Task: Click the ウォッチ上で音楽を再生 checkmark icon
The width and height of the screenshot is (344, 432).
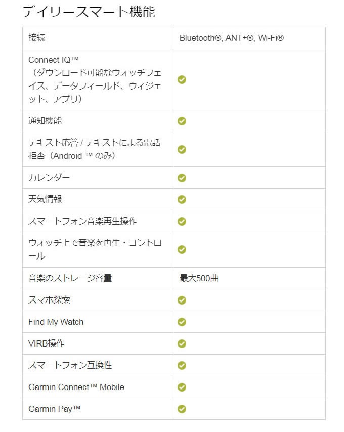Action: (x=182, y=249)
